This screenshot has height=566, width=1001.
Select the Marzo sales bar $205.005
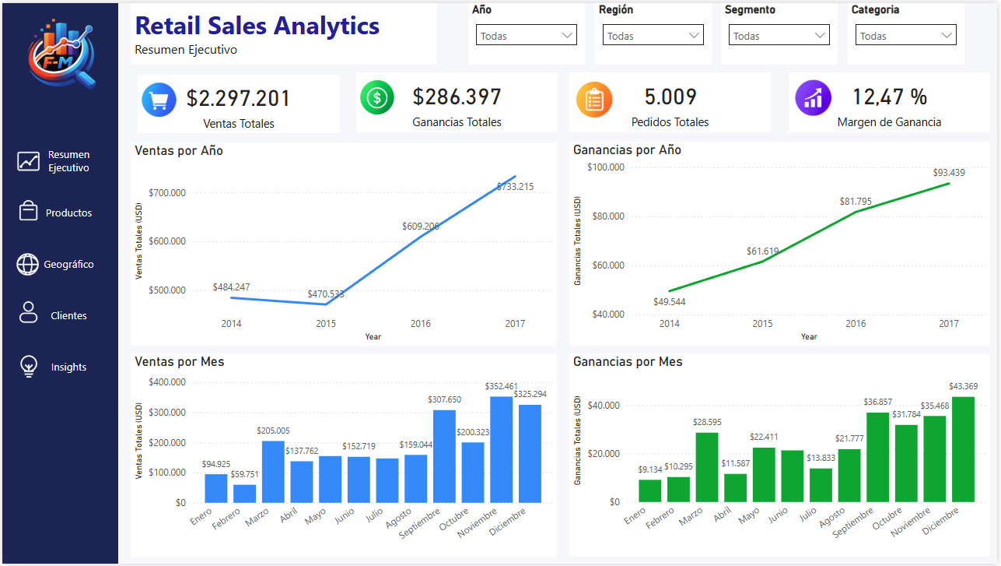tap(273, 472)
